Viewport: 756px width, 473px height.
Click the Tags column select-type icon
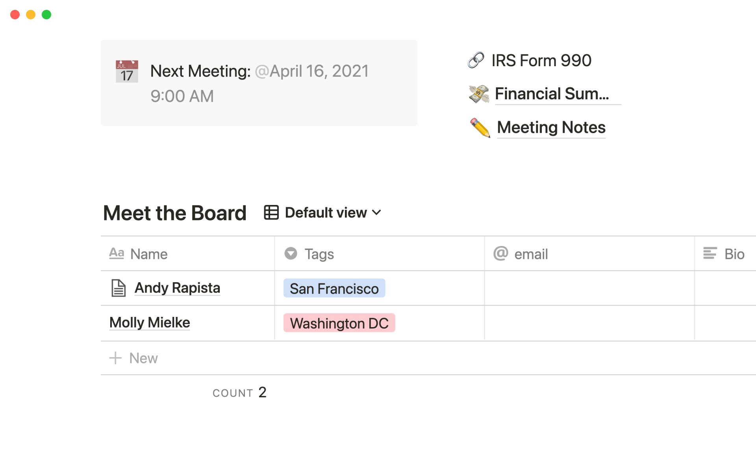coord(291,253)
